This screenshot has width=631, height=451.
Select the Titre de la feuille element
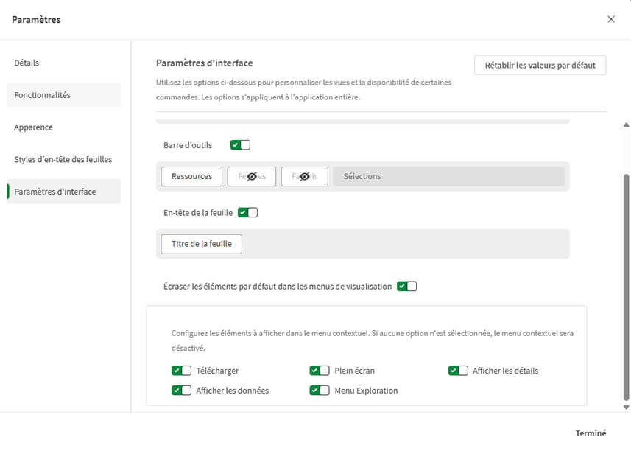pos(201,243)
